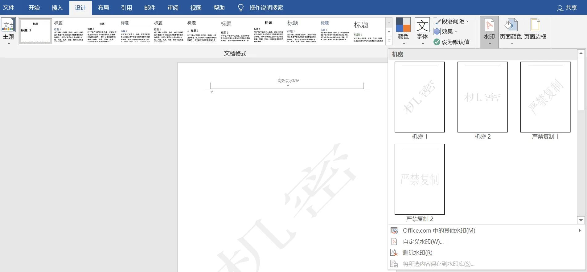The height and width of the screenshot is (272, 587).
Task: Open the 主题 (Themes) button
Action: [x=8, y=31]
